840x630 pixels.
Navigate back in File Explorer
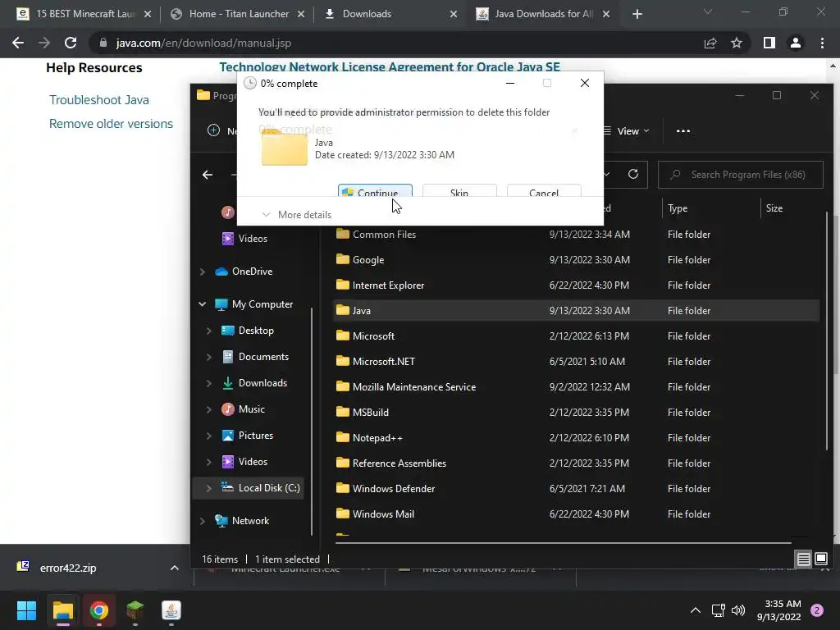pos(208,175)
